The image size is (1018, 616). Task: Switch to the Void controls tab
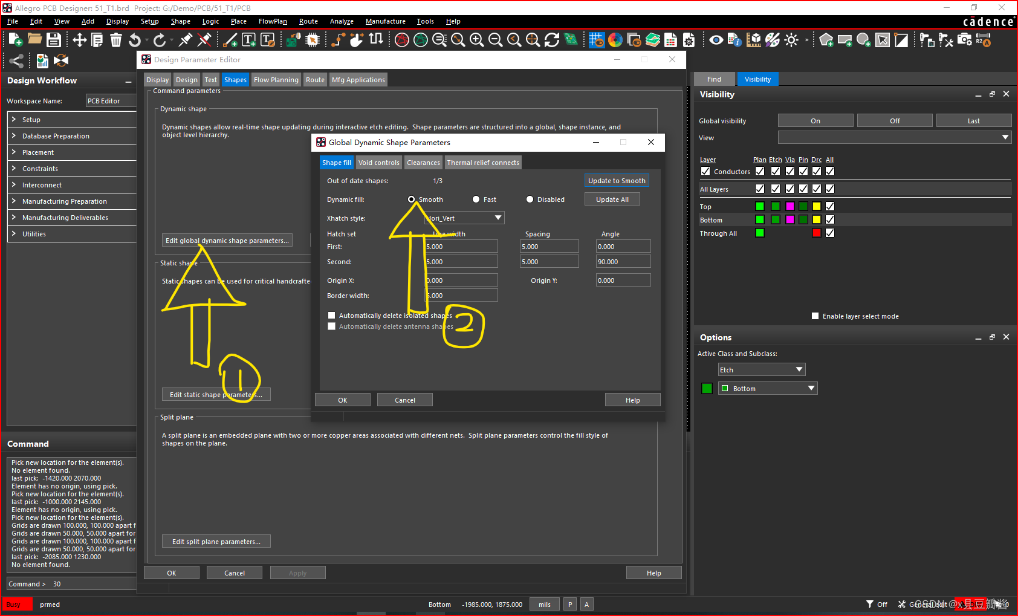[378, 163]
